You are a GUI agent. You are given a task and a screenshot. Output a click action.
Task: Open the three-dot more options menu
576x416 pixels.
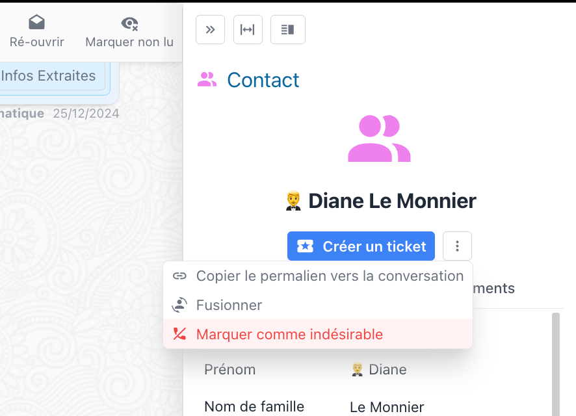pyautogui.click(x=457, y=246)
